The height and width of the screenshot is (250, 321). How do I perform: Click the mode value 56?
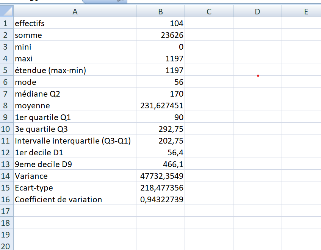160,82
